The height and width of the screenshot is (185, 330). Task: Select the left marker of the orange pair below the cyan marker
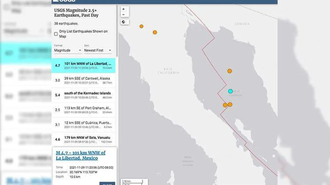pyautogui.click(x=225, y=105)
